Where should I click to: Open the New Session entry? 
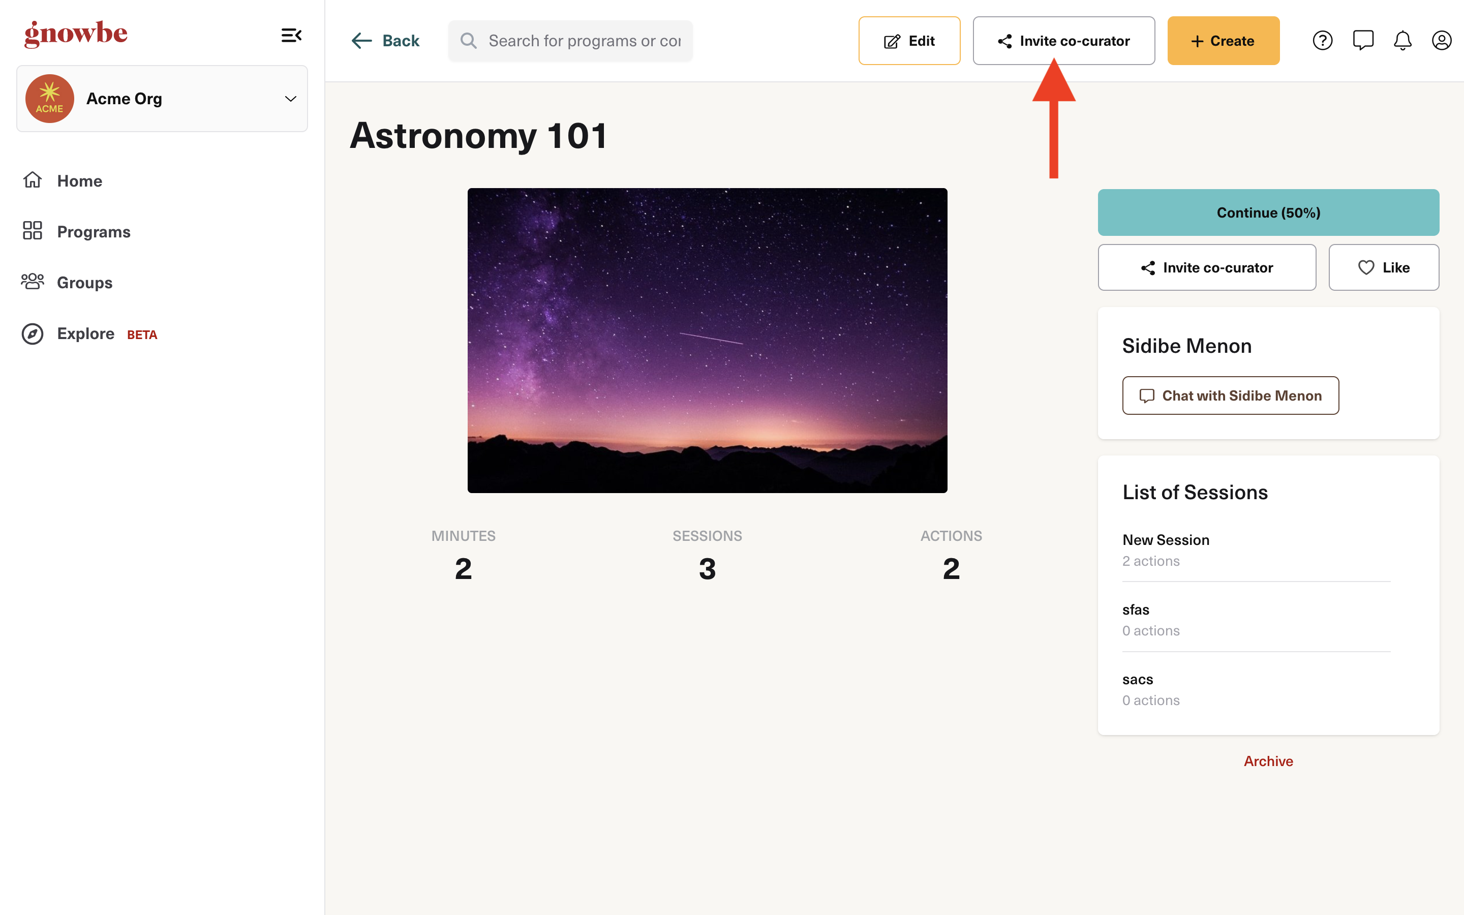coord(1256,550)
